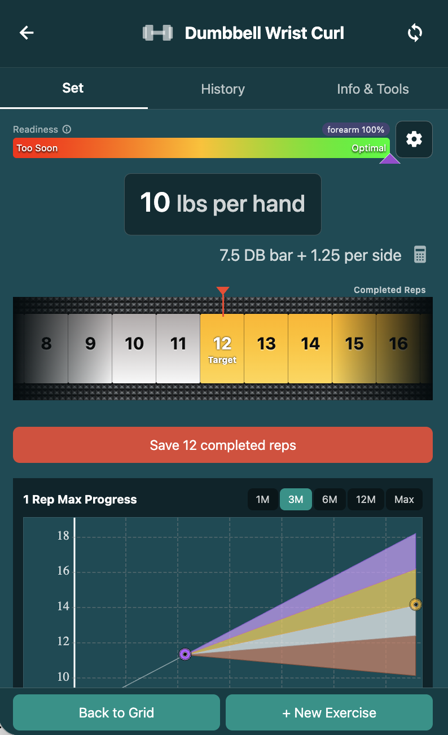
Task: Click yellow projected point on chart
Action: 416,605
